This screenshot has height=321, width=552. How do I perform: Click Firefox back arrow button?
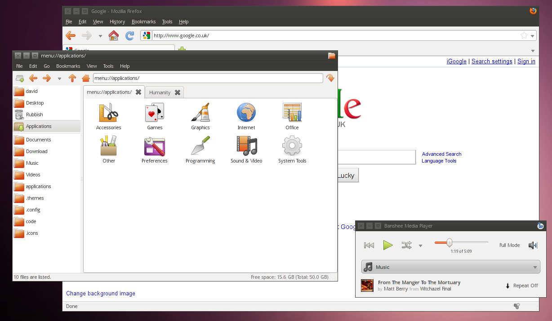click(71, 35)
